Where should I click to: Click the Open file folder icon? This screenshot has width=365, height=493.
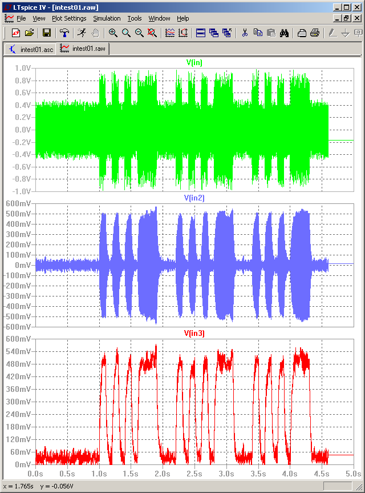click(30, 33)
